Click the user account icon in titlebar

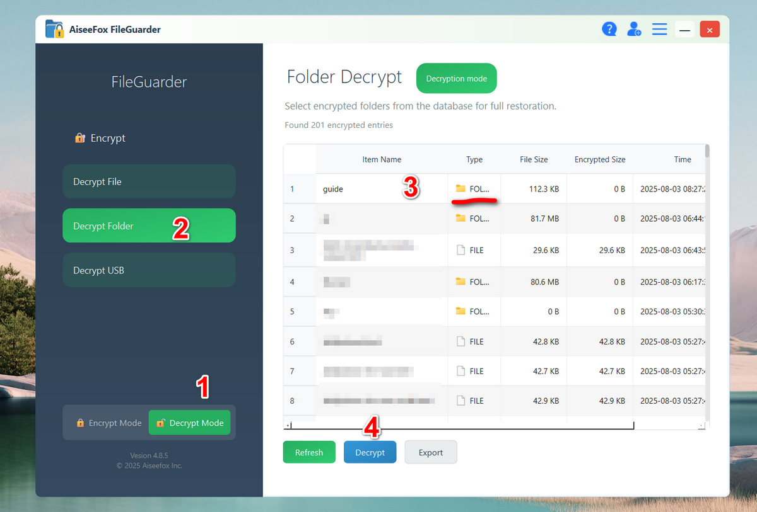(634, 28)
